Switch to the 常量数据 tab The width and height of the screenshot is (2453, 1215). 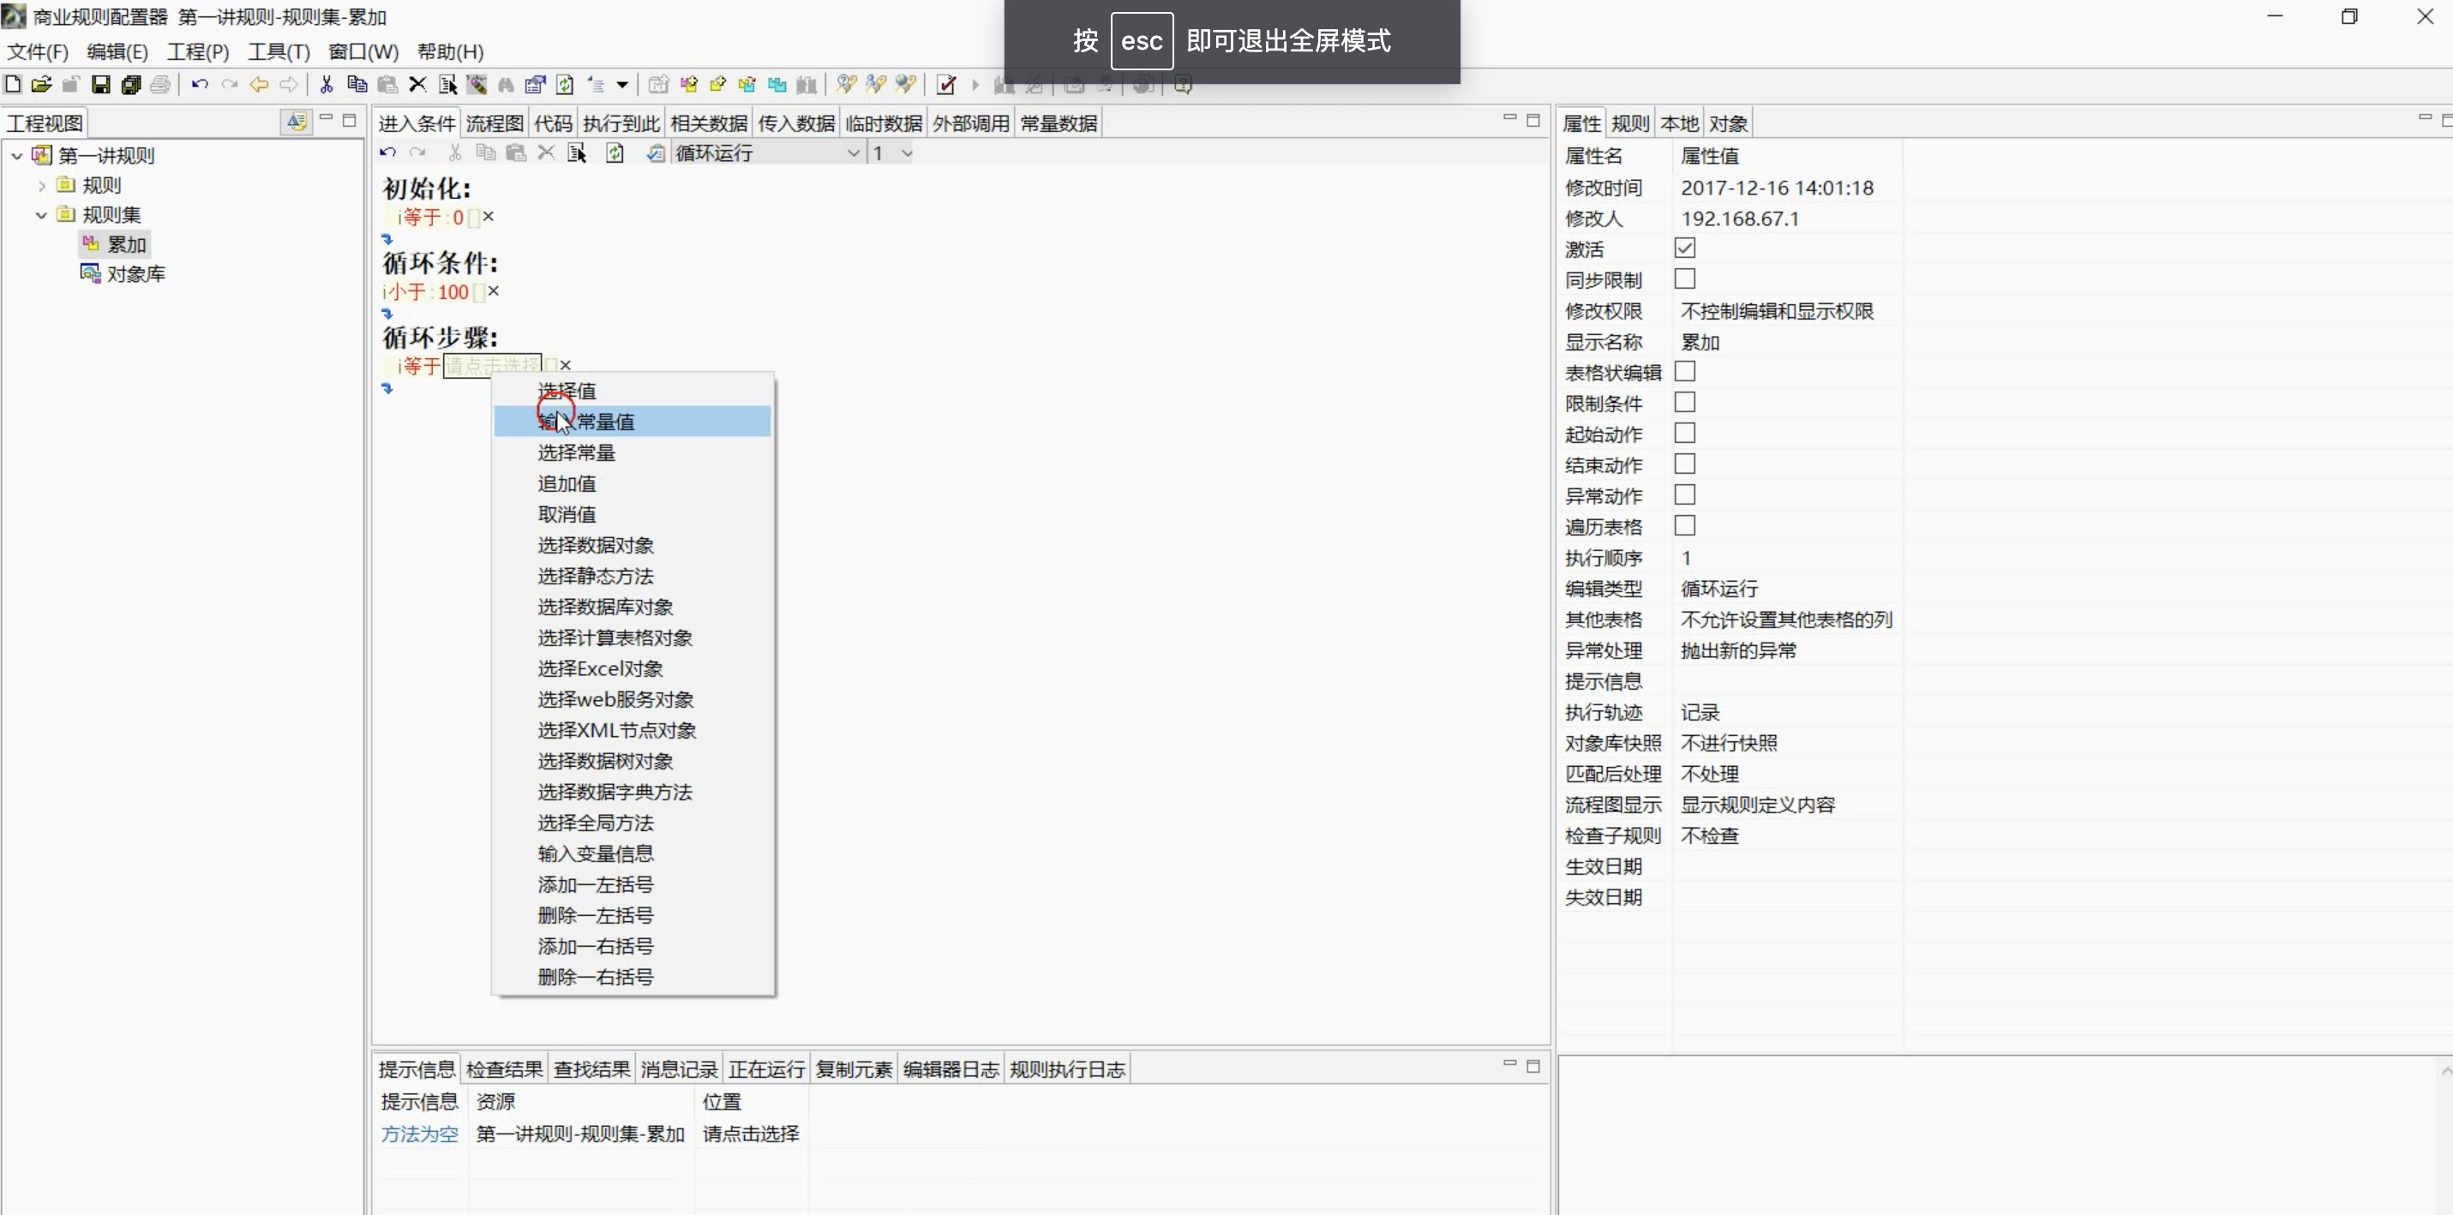(1058, 123)
